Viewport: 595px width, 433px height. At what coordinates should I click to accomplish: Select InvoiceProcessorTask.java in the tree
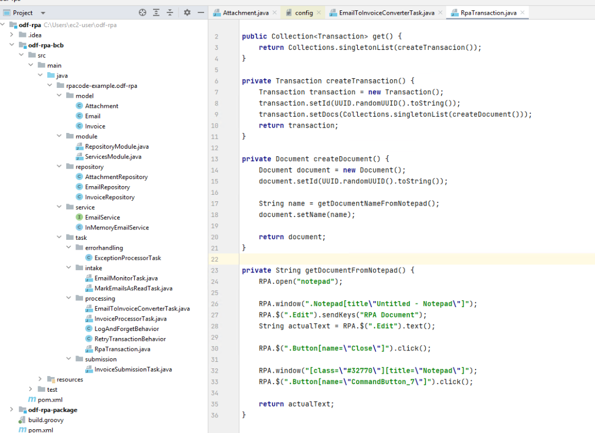(130, 319)
